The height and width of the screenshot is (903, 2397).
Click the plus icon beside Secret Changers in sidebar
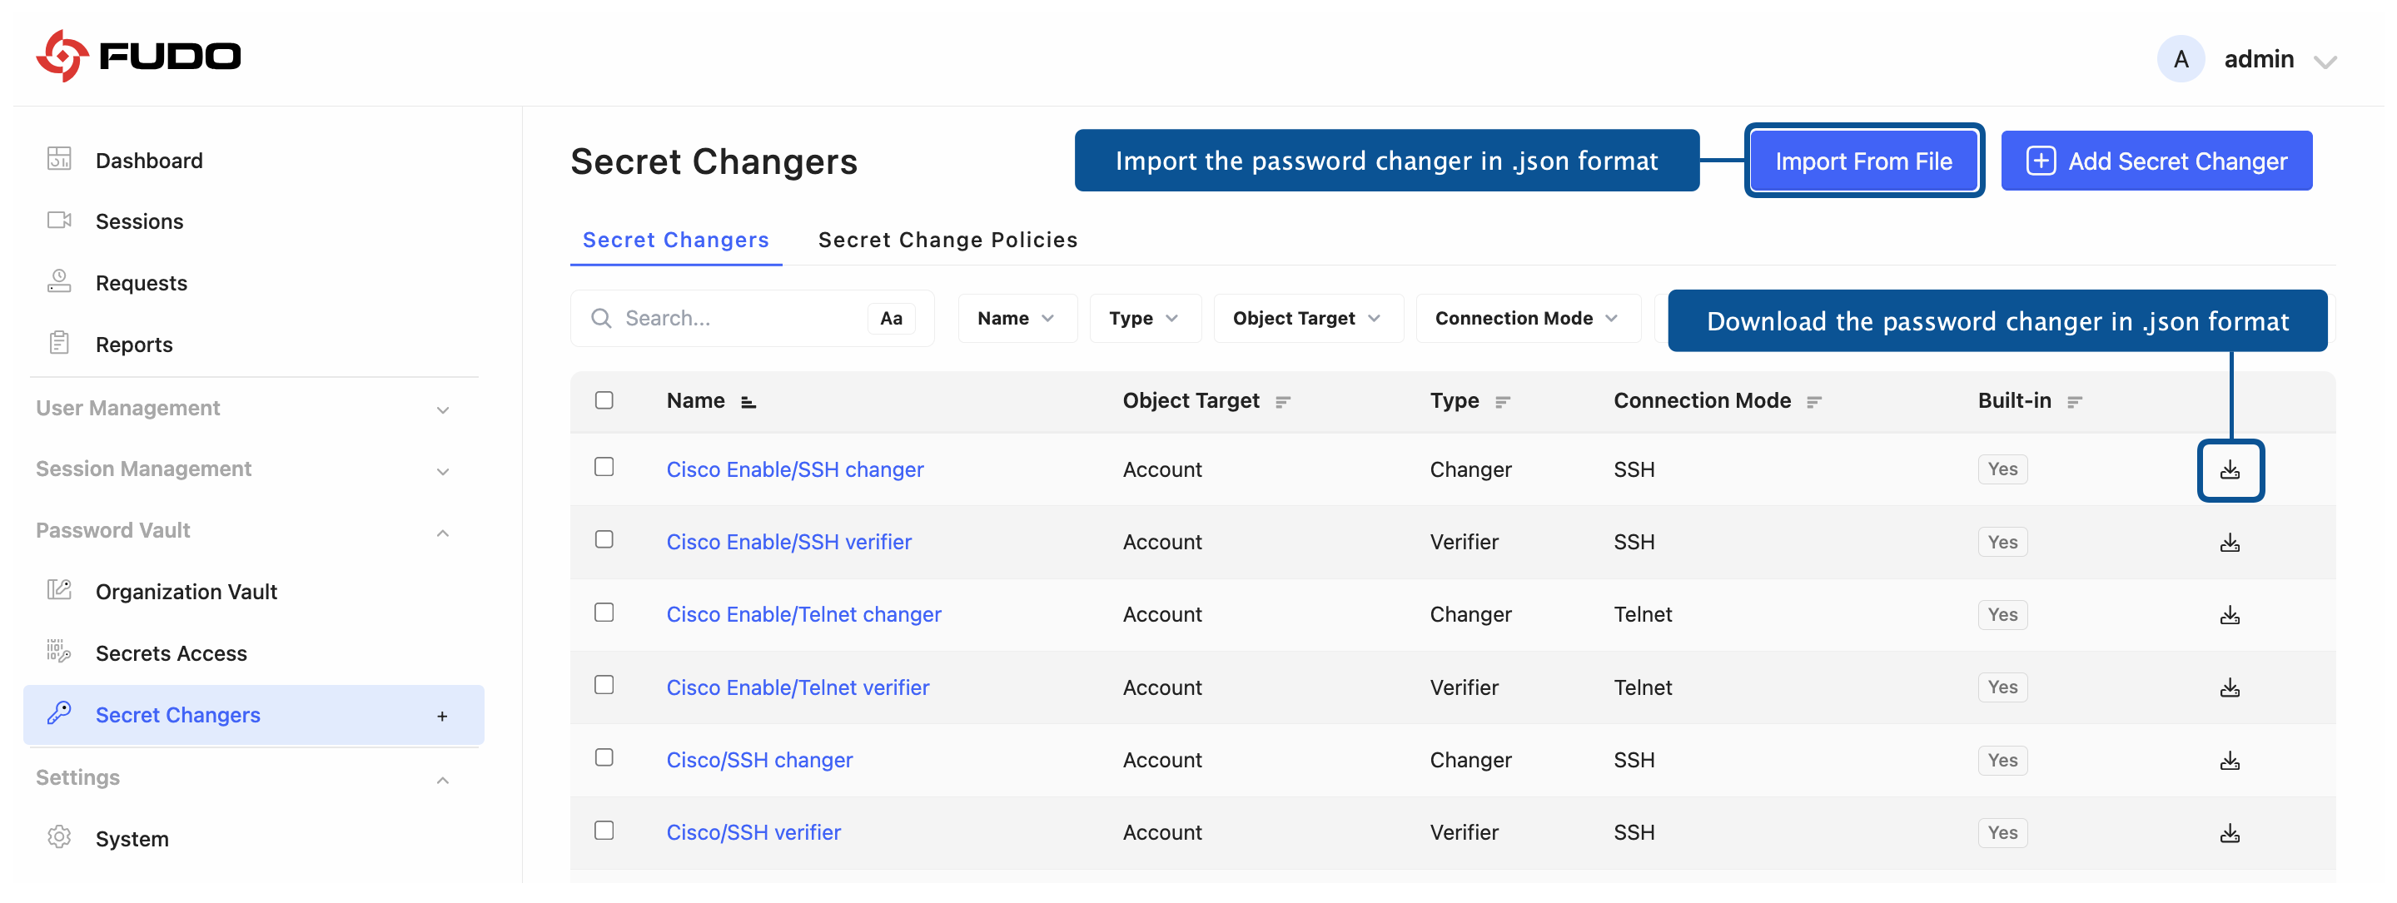pyautogui.click(x=442, y=715)
